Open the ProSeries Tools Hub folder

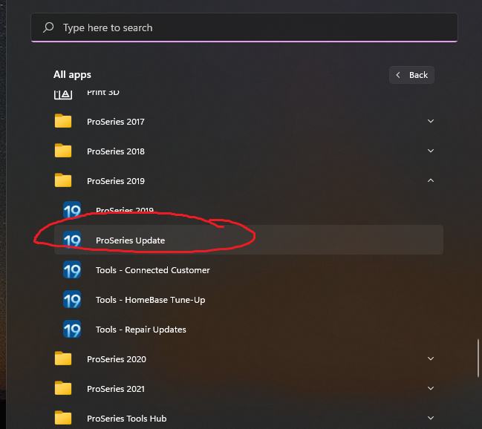[126, 419]
